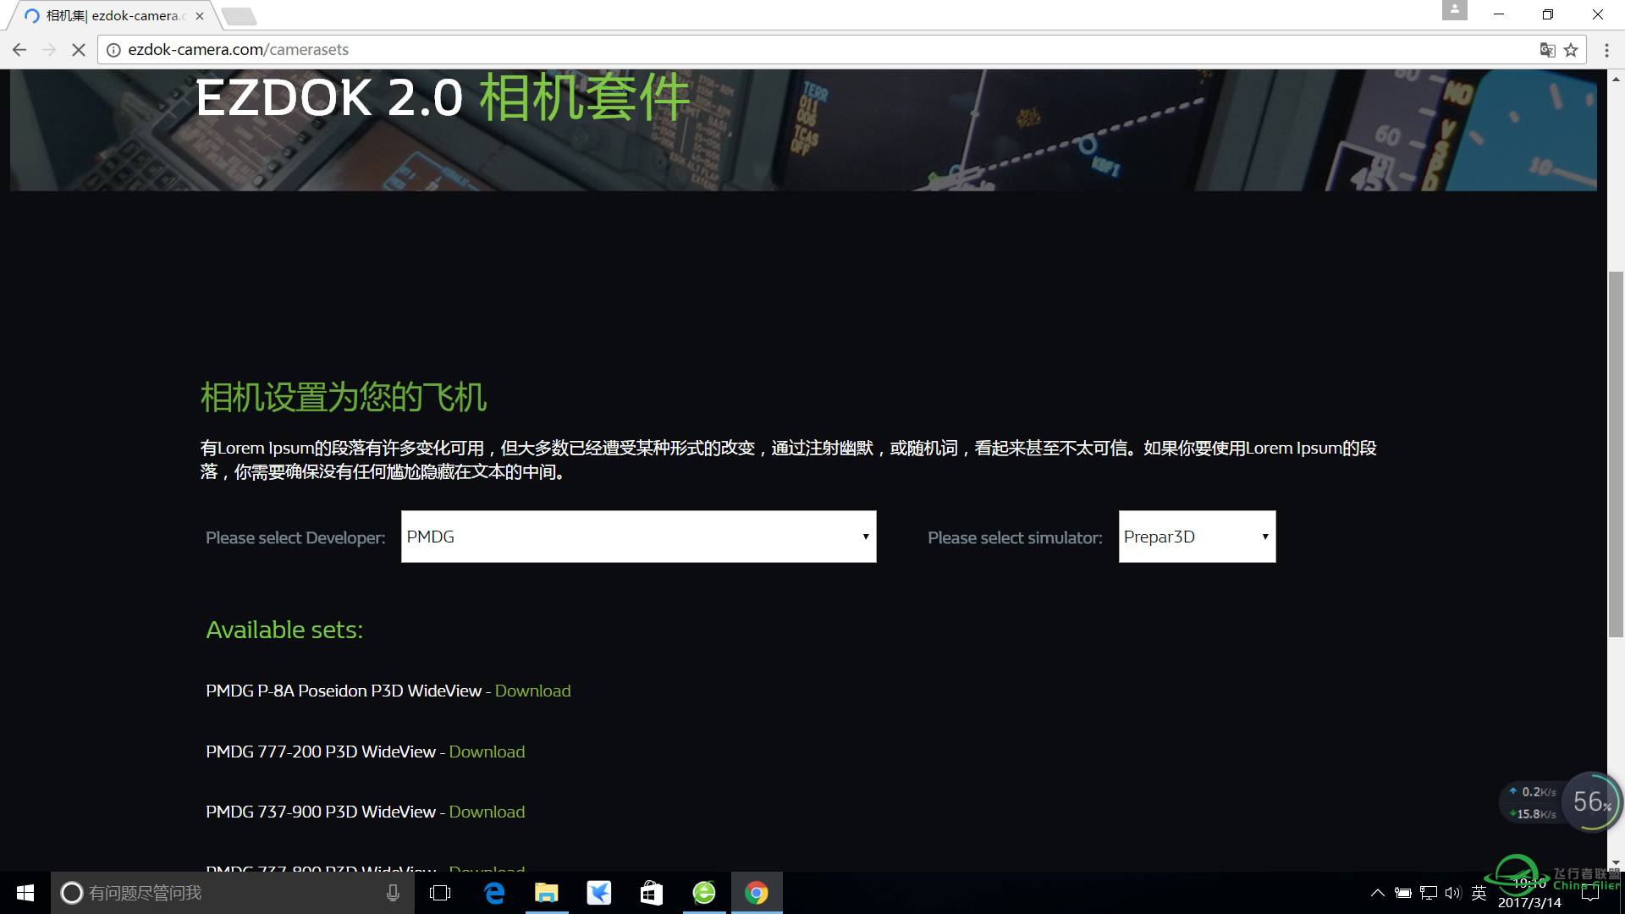This screenshot has width=1625, height=914.
Task: Download PMDG 737-900 P3D WideView set
Action: [487, 812]
